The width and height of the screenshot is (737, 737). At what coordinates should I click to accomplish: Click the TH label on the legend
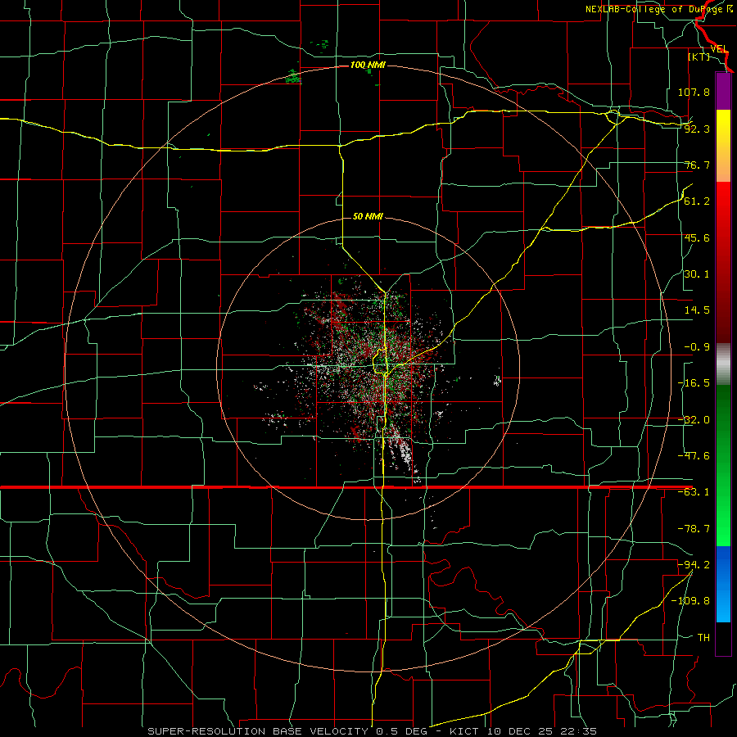pos(703,638)
